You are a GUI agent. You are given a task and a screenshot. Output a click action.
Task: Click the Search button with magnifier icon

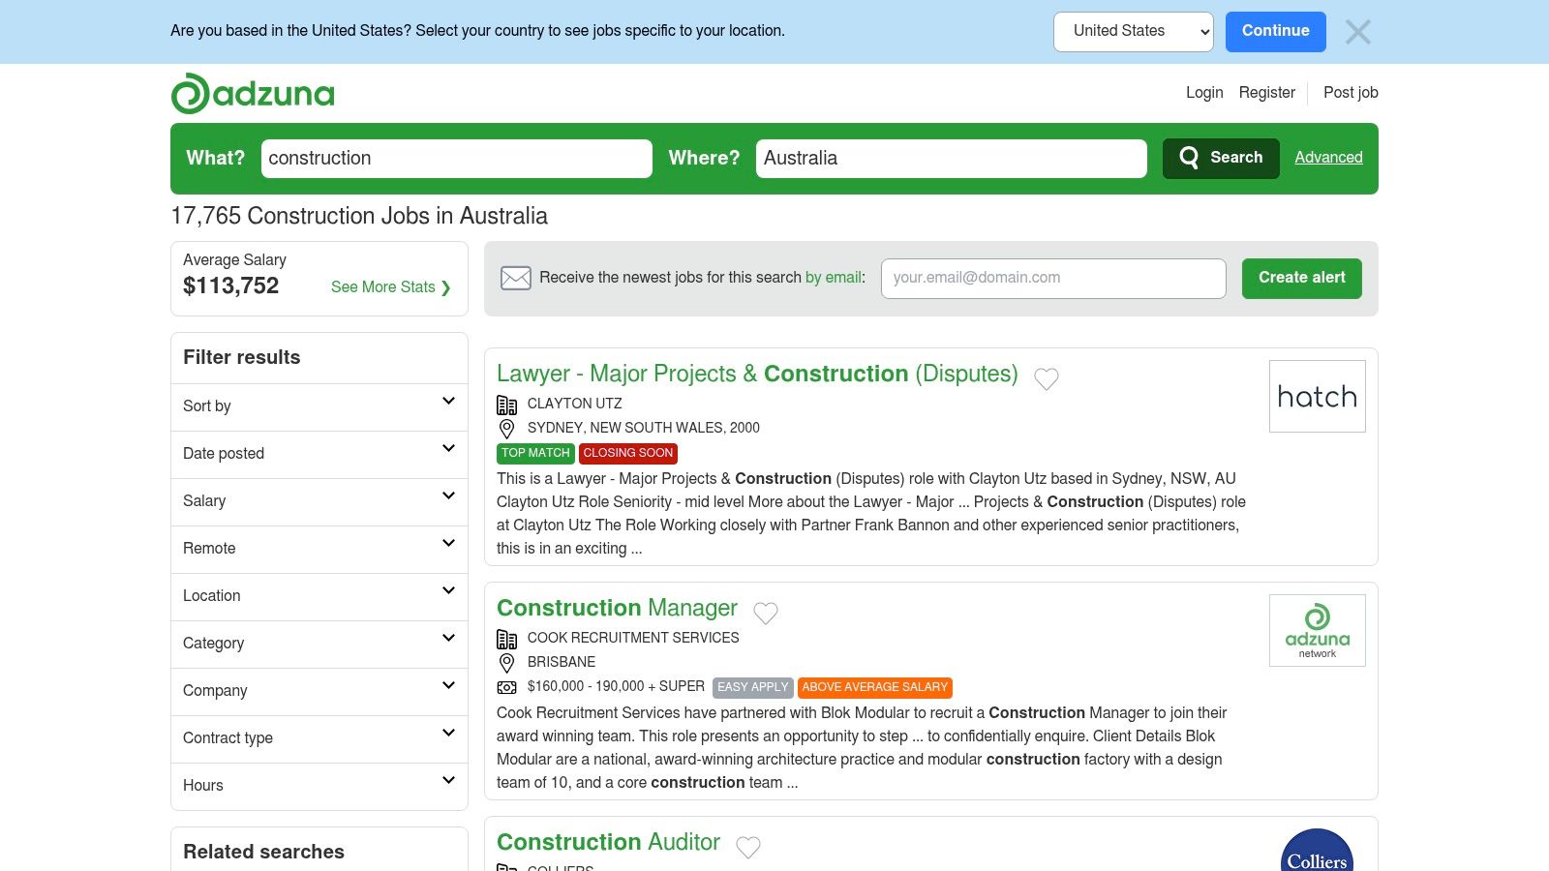[1221, 158]
